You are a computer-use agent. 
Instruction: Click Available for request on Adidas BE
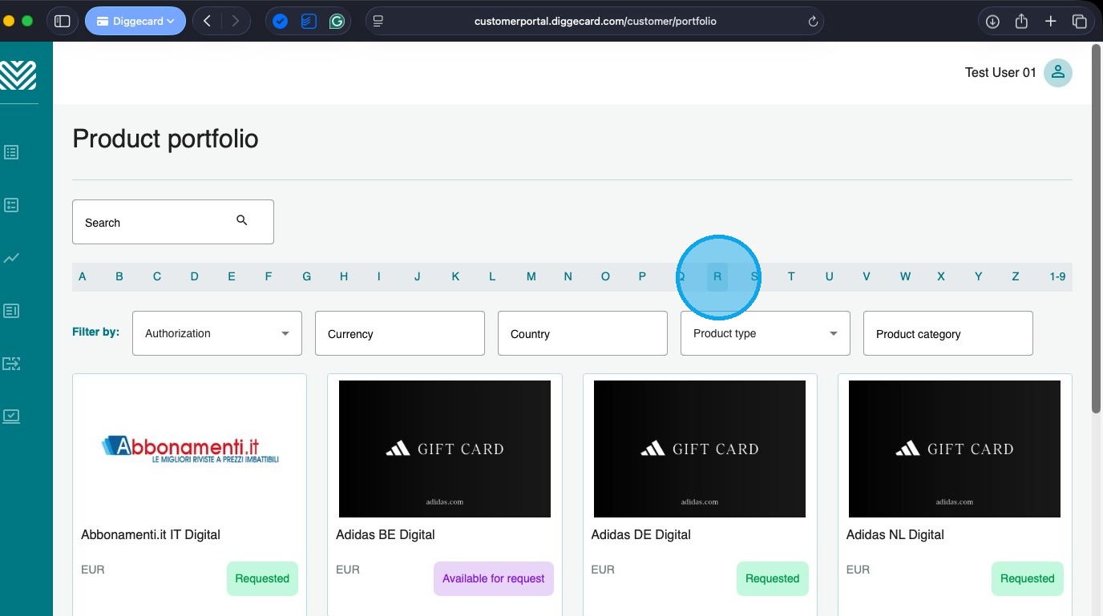click(x=494, y=578)
